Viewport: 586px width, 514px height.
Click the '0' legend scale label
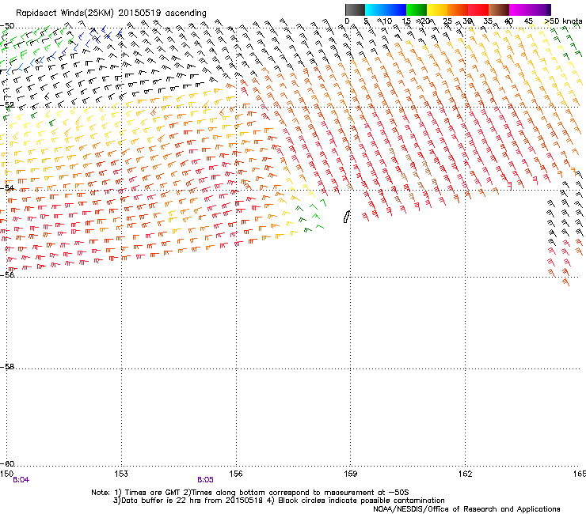[x=347, y=21]
